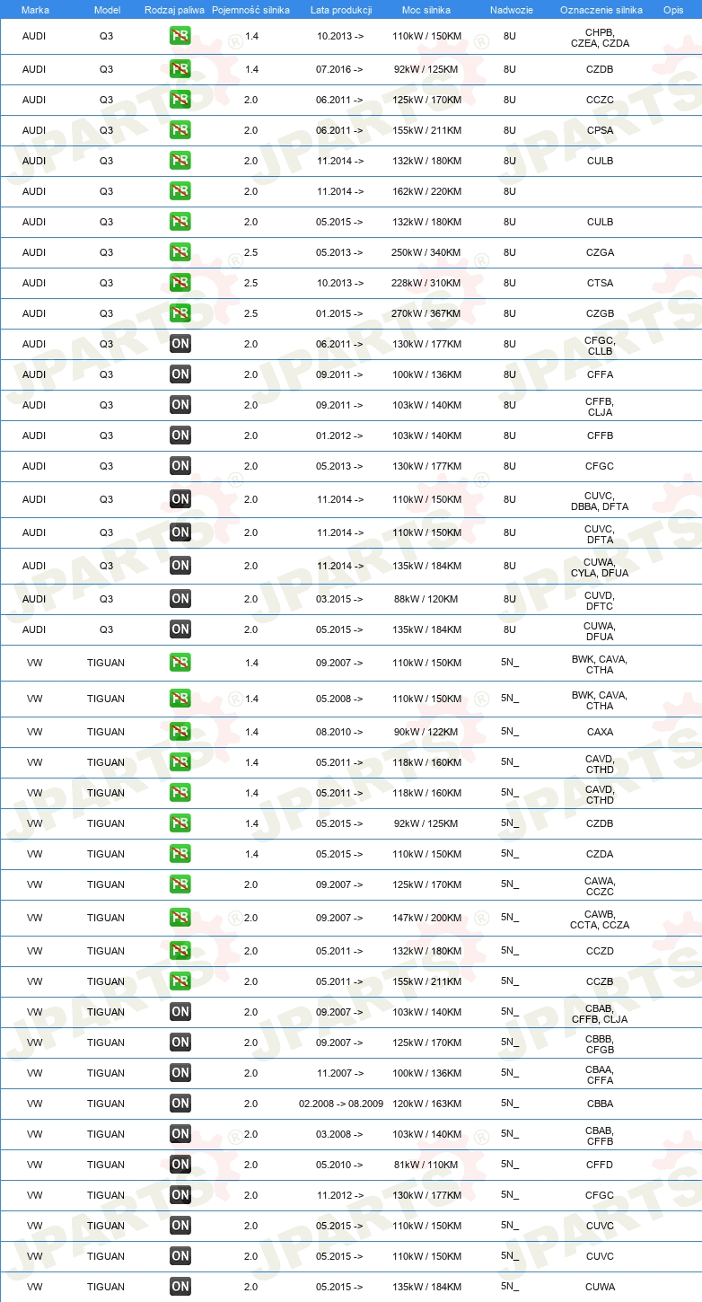Click the PB icon in CTSA row
The image size is (702, 1302).
pyautogui.click(x=180, y=283)
